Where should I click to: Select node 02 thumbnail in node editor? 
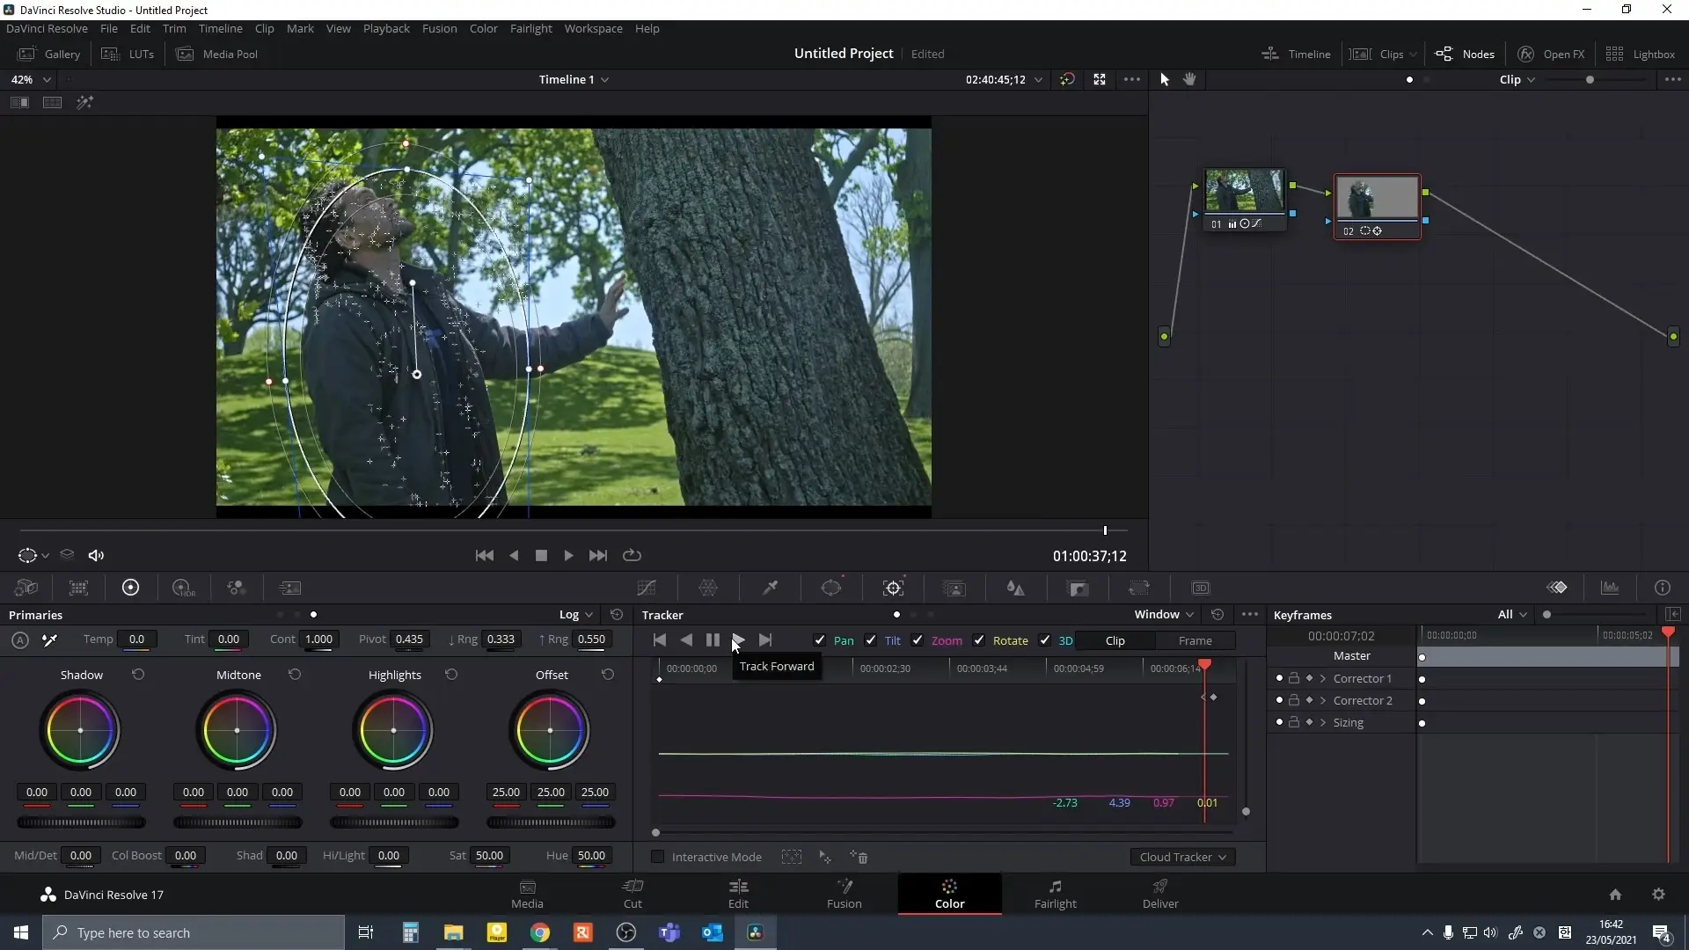[x=1378, y=199]
